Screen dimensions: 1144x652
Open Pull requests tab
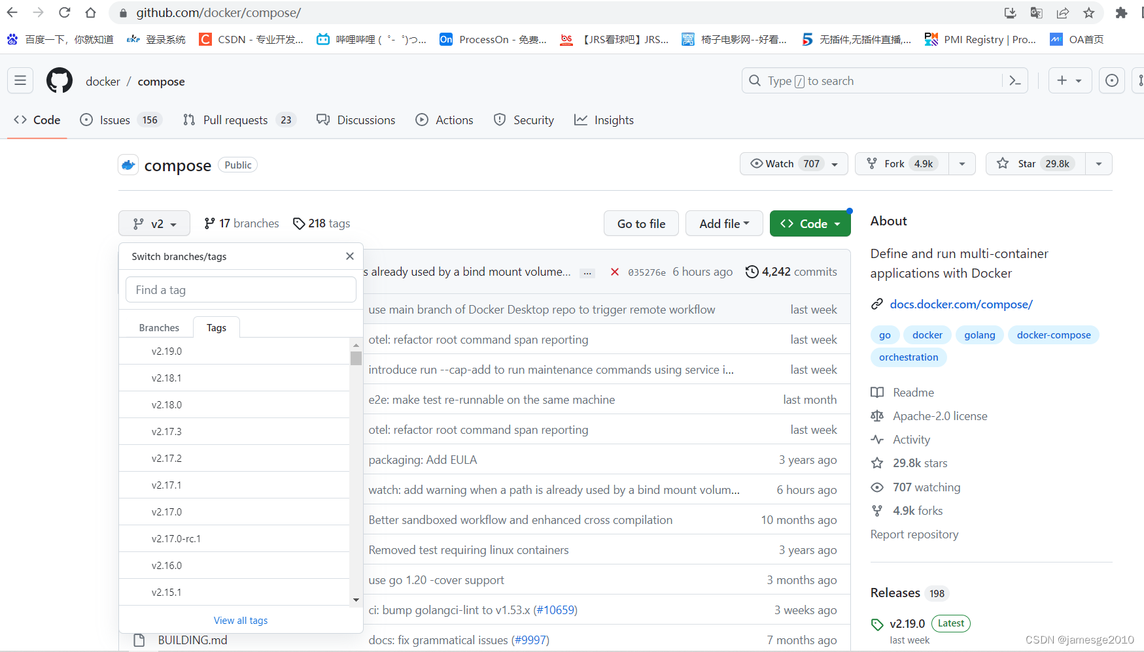click(239, 120)
